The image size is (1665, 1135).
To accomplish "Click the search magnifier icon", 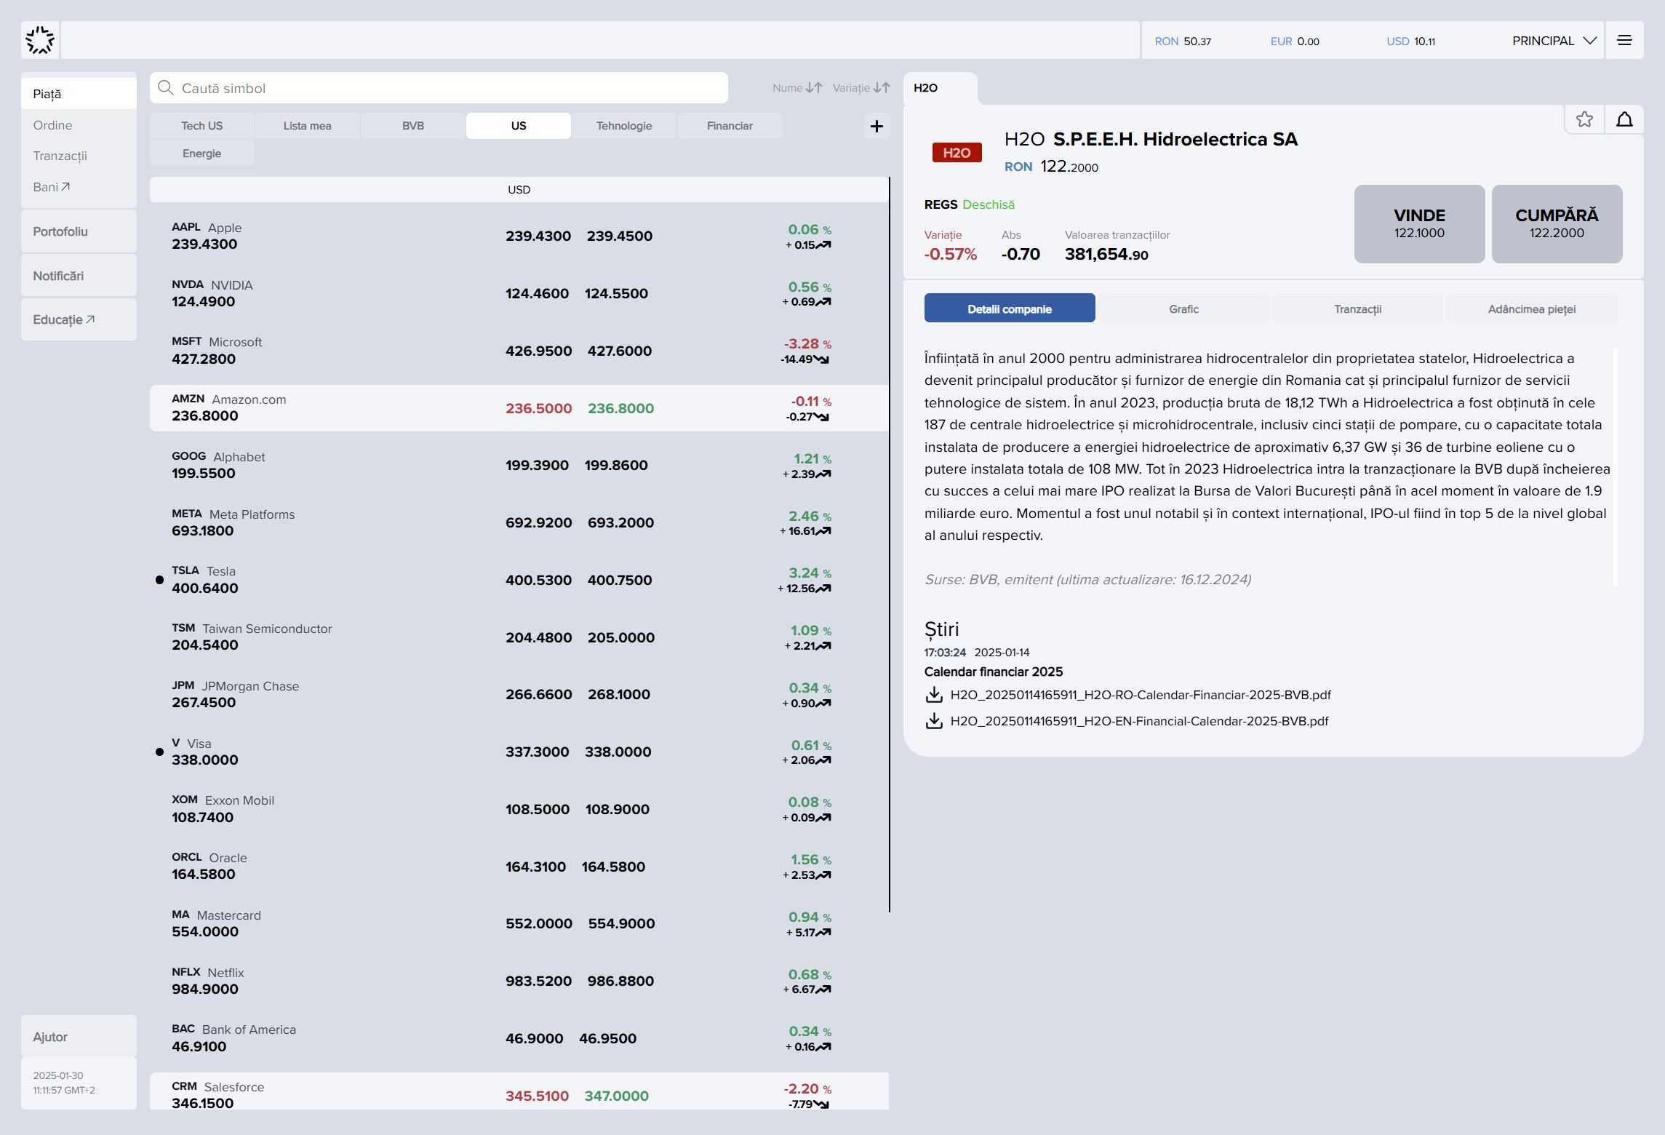I will click(166, 88).
